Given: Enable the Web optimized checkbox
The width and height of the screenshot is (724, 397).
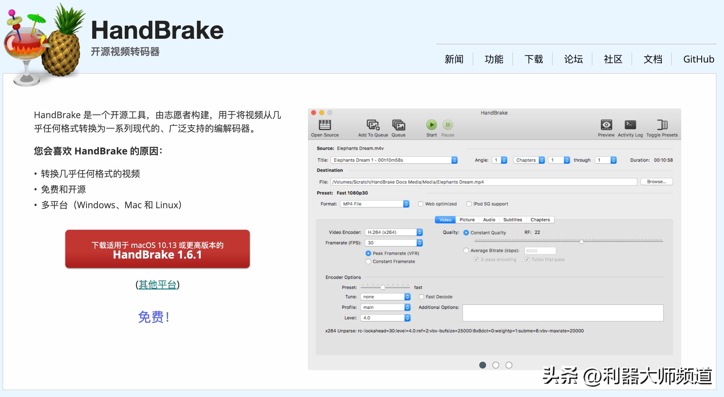Looking at the screenshot, I should click(421, 204).
